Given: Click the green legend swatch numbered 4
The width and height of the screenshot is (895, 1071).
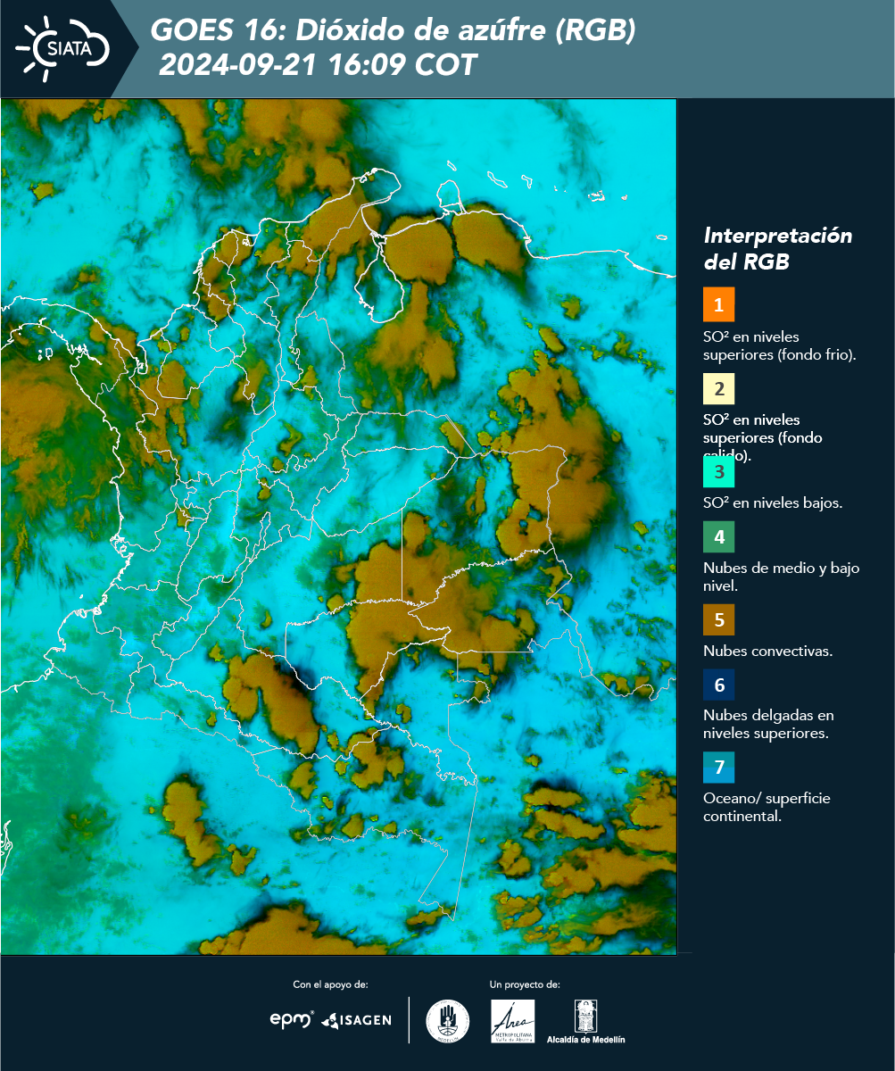Looking at the screenshot, I should (x=718, y=538).
